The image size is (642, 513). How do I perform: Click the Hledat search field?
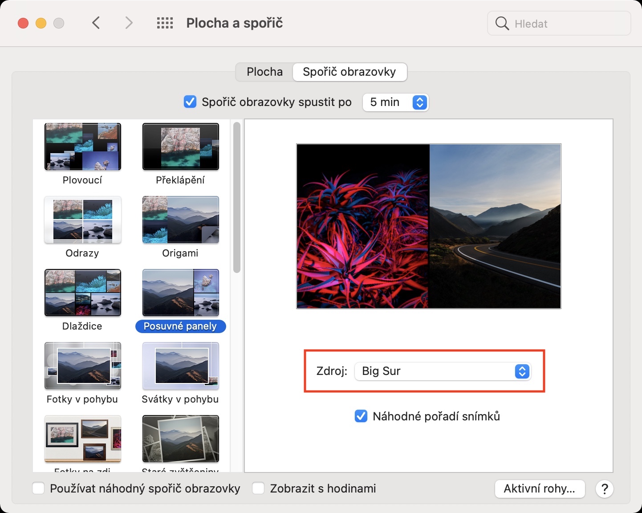pos(559,24)
